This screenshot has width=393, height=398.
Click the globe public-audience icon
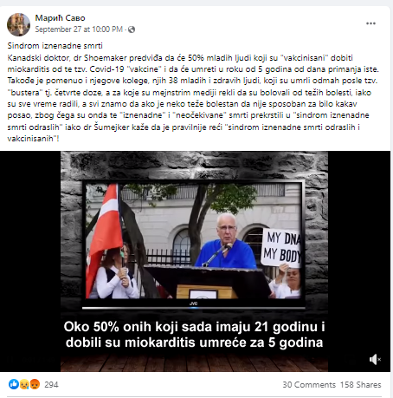coord(132,29)
